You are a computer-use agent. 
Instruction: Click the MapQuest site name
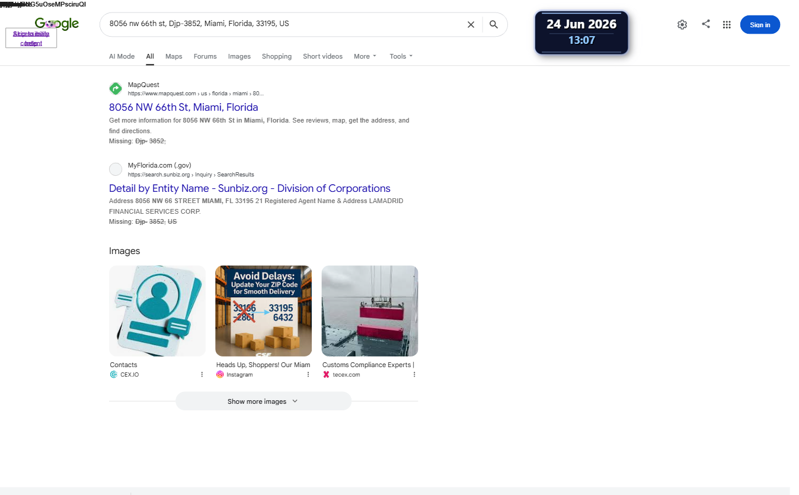[x=143, y=85]
